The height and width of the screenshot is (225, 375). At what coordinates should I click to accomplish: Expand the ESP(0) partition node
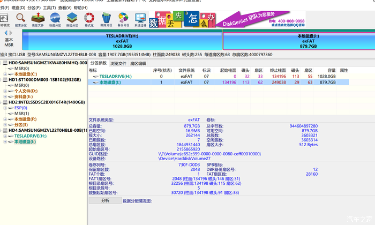(5, 108)
